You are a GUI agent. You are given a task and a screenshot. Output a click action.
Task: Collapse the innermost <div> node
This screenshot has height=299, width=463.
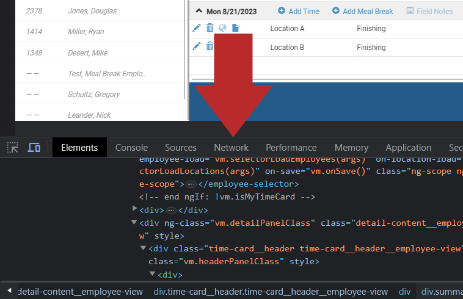click(152, 273)
